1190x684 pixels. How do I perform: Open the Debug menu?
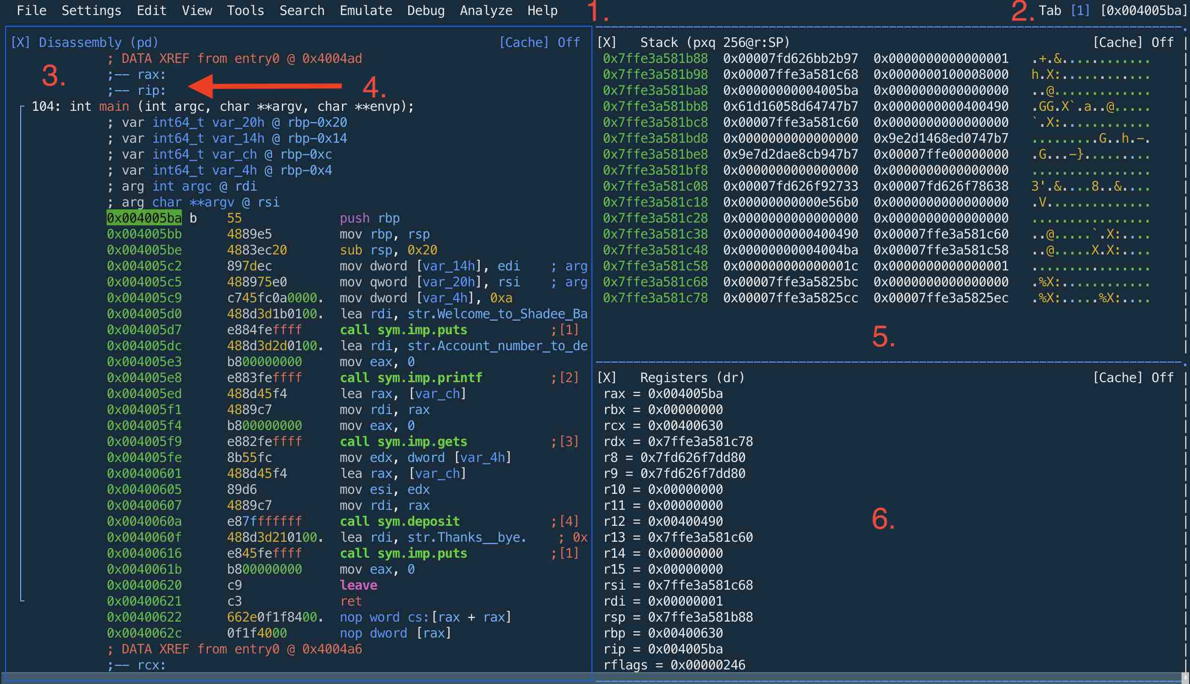tap(426, 10)
